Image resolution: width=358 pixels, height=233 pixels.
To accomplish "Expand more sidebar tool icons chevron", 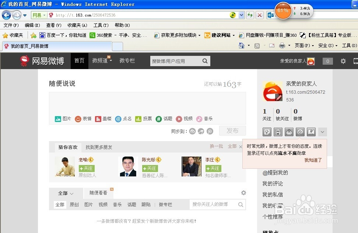I will 322,132.
